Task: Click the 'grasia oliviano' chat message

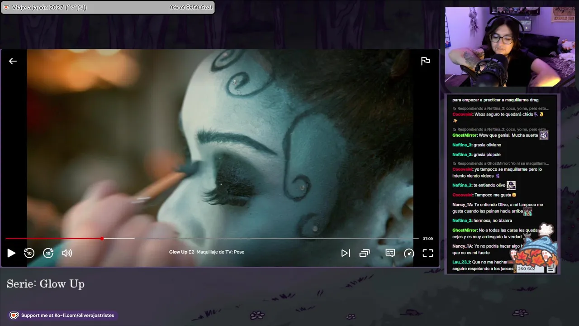Action: pos(477,145)
